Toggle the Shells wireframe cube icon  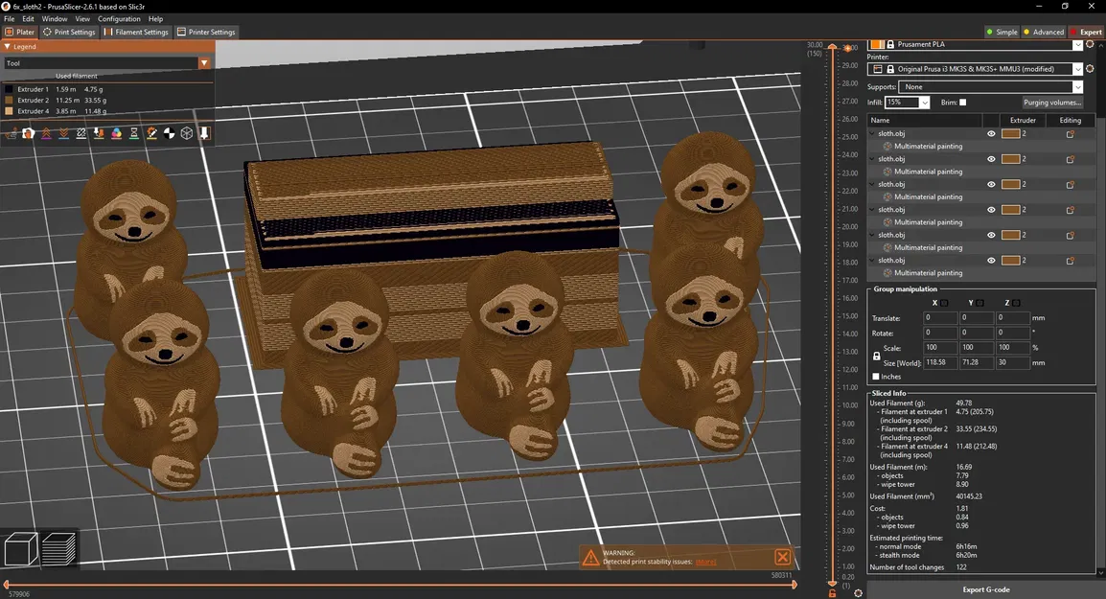click(x=187, y=133)
